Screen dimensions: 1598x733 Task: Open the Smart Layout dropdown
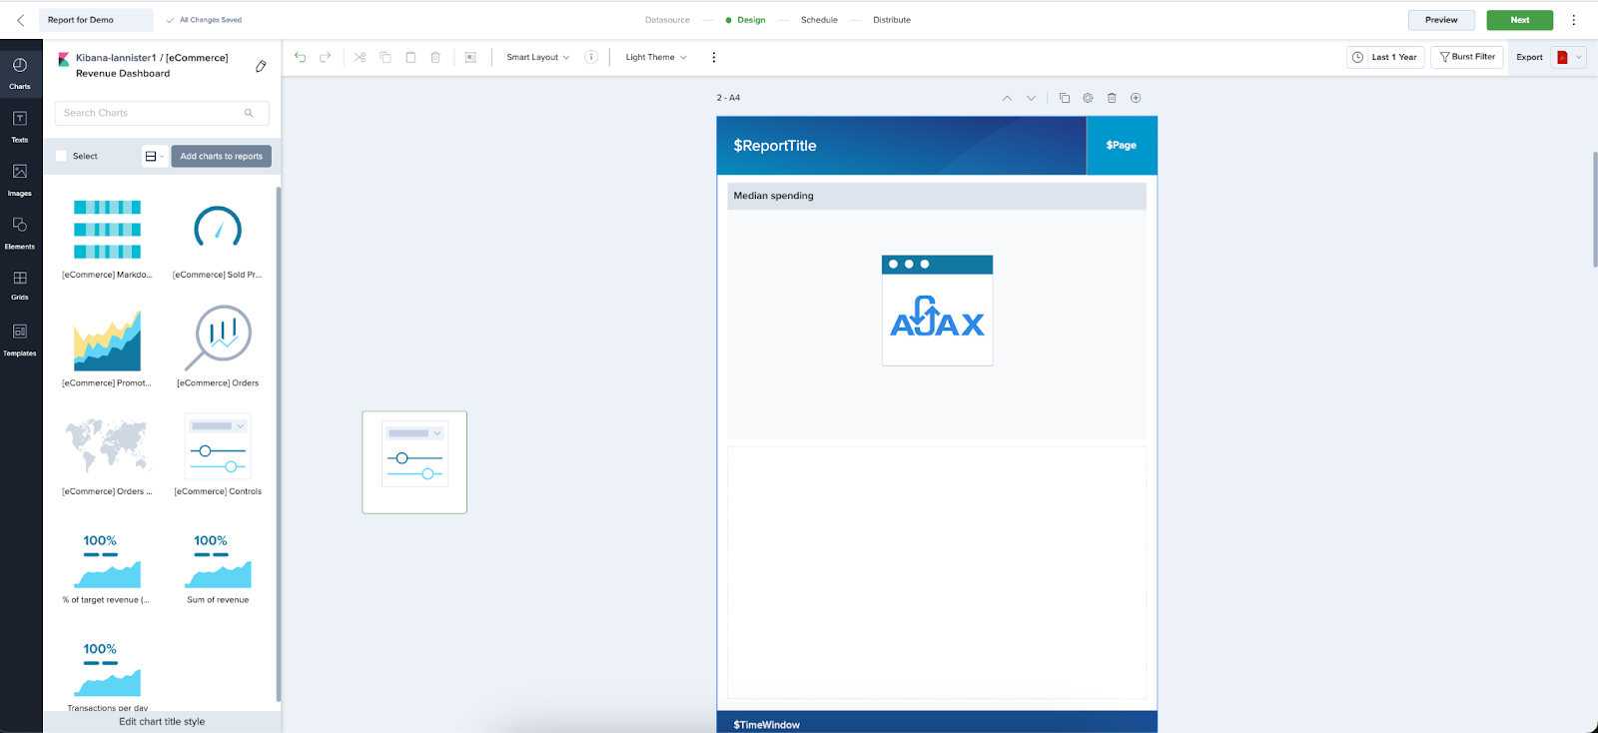(x=537, y=57)
